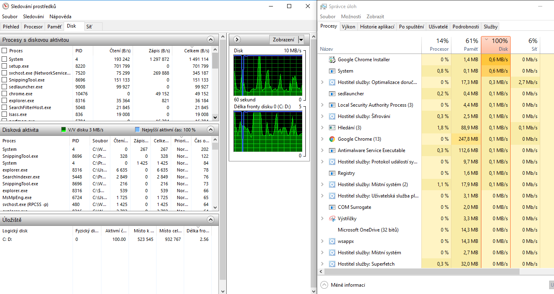The width and height of the screenshot is (554, 294).
Task: Click the Hledání (3) process icon
Action: (332, 128)
